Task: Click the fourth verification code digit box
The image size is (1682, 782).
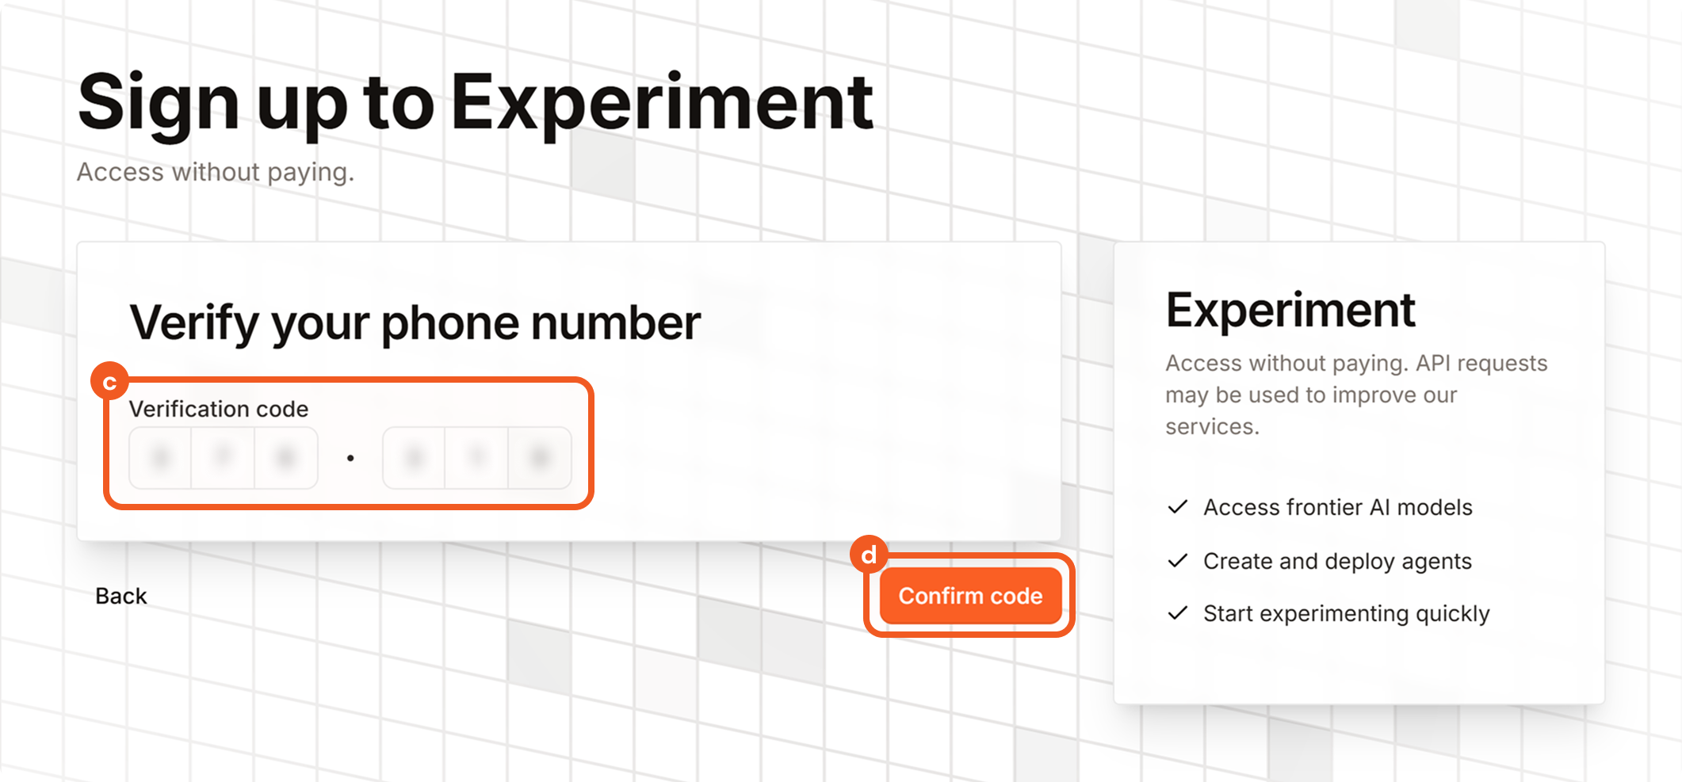Action: [414, 458]
